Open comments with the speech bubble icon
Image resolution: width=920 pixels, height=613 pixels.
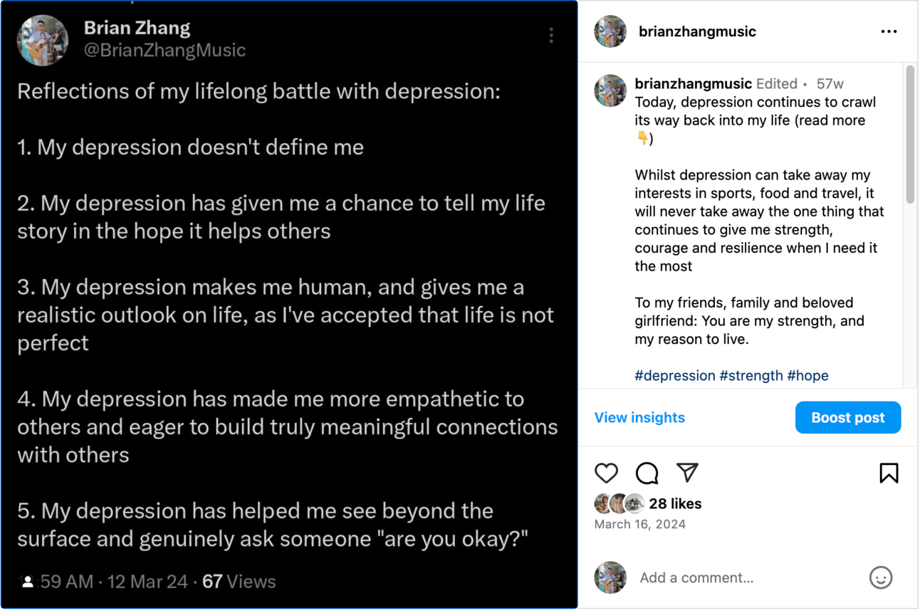click(647, 473)
